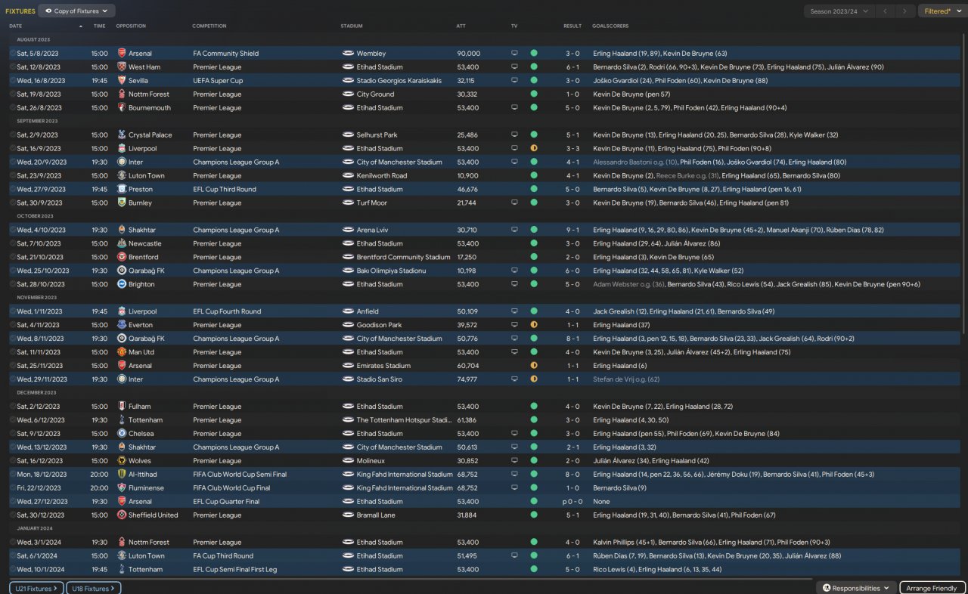This screenshot has width=968, height=594.
Task: Click the Sevilla club badge
Action: (x=122, y=81)
